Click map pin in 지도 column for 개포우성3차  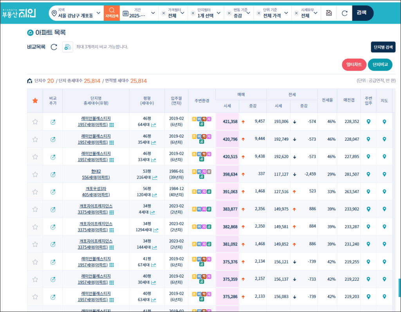coord(384,192)
